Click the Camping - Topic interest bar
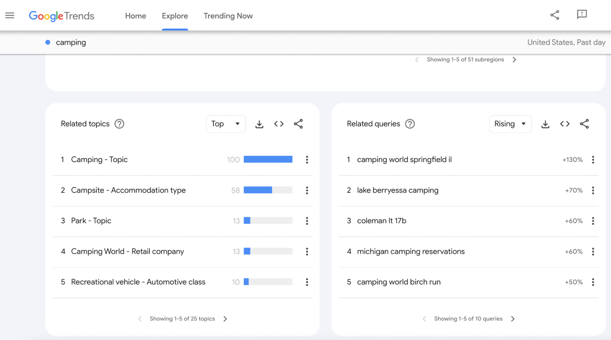 pos(268,159)
